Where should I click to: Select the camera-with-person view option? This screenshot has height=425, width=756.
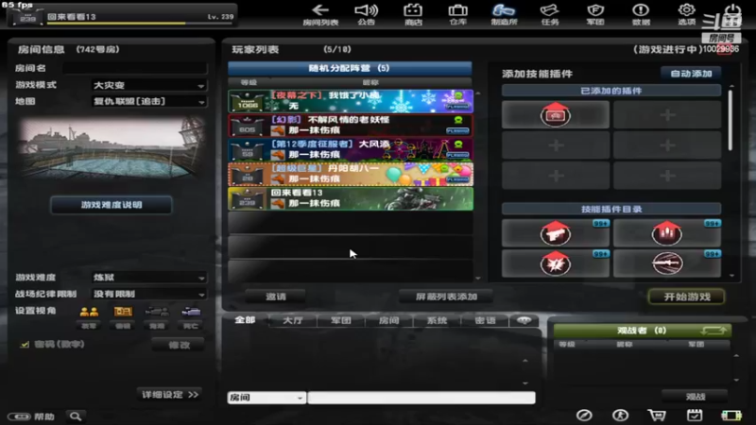(157, 312)
